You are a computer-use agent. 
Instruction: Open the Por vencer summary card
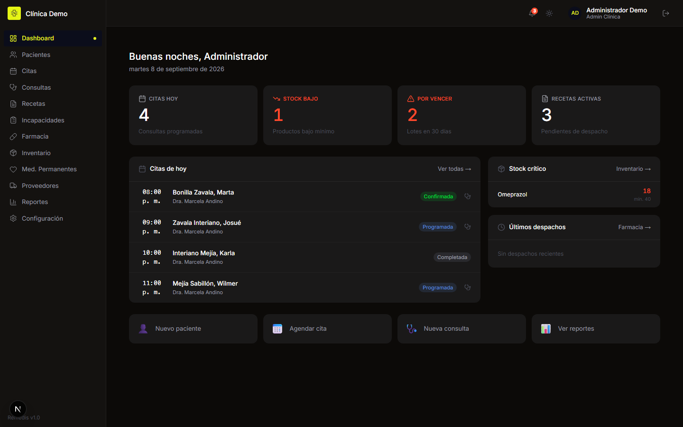tap(461, 115)
